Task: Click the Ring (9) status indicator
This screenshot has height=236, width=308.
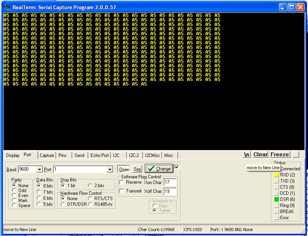Action: click(x=277, y=205)
